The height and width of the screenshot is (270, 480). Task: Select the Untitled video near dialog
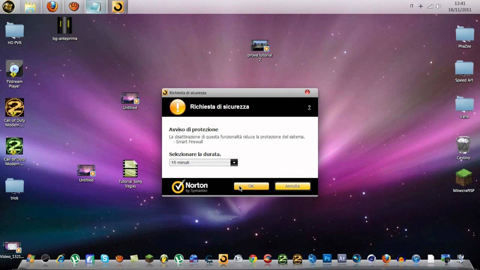130,101
